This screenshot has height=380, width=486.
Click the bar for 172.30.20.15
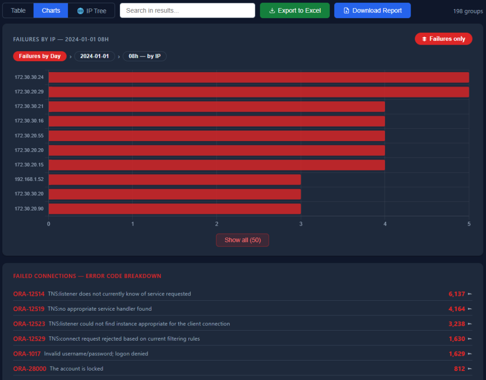(216, 165)
